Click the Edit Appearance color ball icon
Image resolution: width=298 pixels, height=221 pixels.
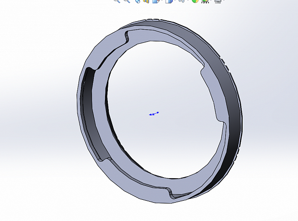click(195, 1)
